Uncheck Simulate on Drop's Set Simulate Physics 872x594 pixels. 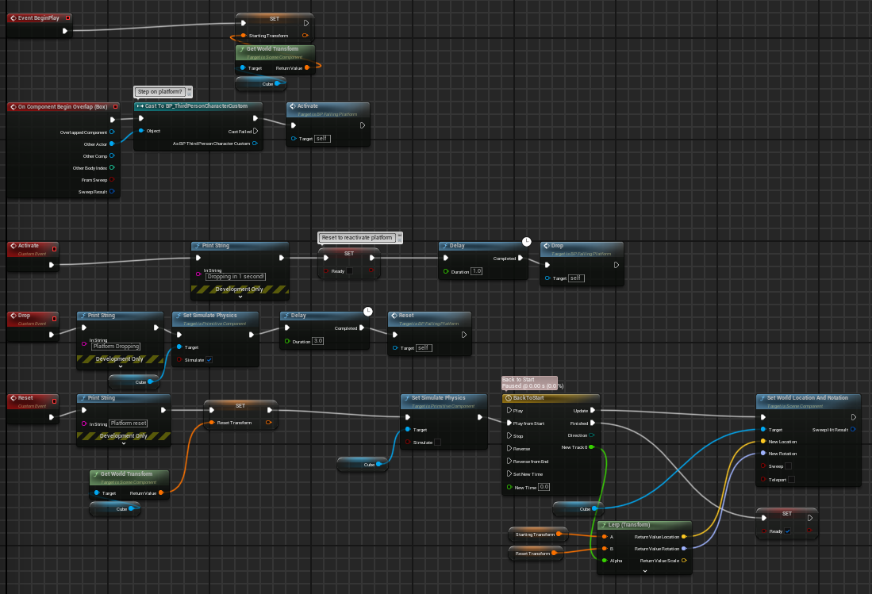coord(209,359)
